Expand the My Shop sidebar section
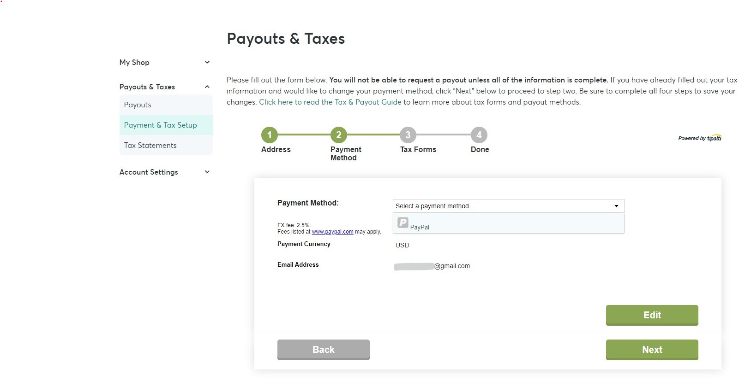 point(207,62)
